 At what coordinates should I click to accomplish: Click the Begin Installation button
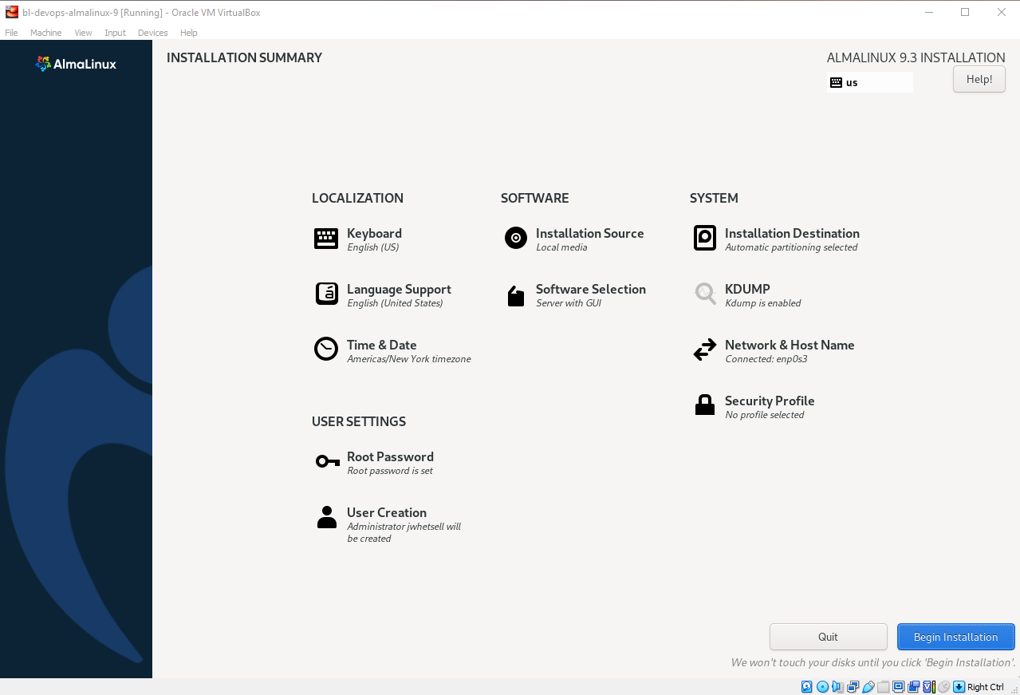point(955,637)
